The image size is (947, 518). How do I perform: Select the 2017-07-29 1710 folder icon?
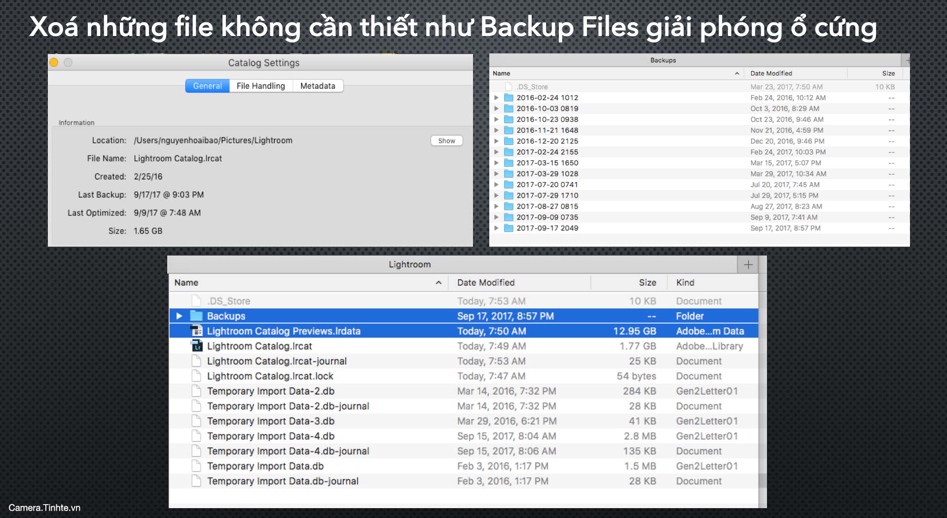coord(509,195)
